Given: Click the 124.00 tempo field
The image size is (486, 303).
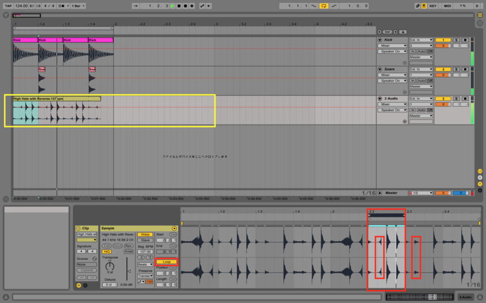Looking at the screenshot, I should coord(21,6).
